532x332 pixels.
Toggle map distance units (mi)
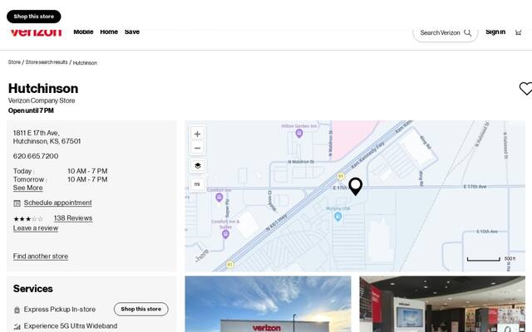coord(197,184)
